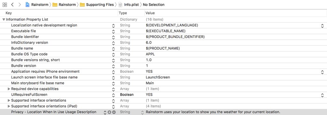Open Info.plist in jump bar

(128, 4)
